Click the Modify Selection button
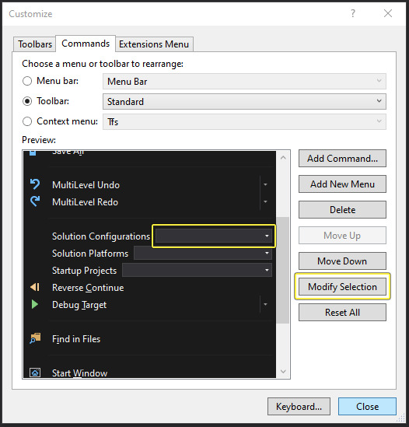The width and height of the screenshot is (409, 427). [342, 287]
